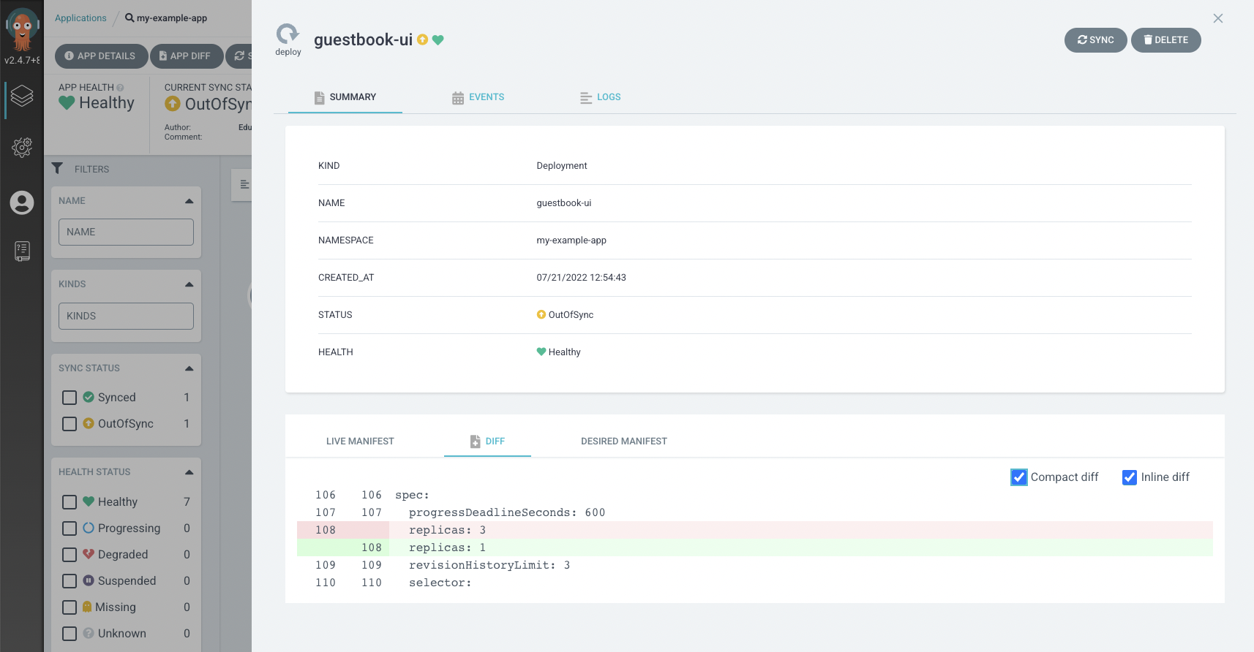The height and width of the screenshot is (652, 1254).
Task: Click the Argo CD octopus logo
Action: (x=22, y=28)
